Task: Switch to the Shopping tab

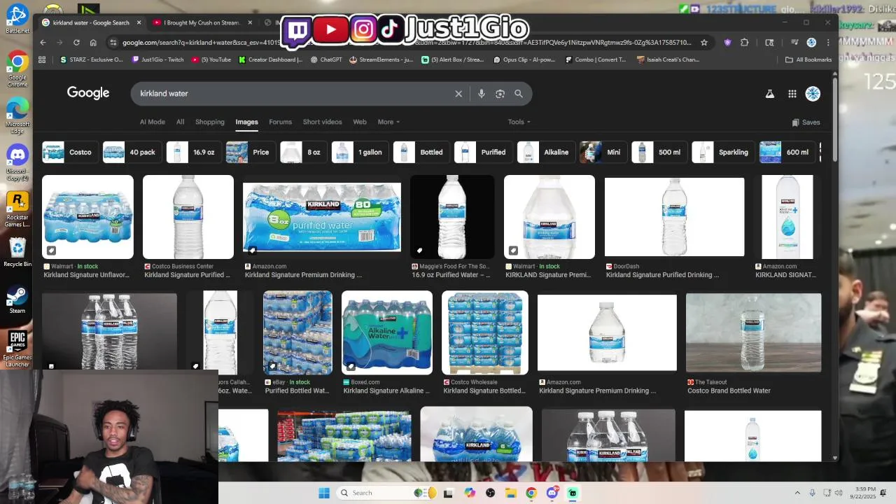Action: (210, 122)
